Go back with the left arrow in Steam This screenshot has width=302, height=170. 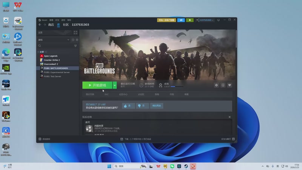40,25
